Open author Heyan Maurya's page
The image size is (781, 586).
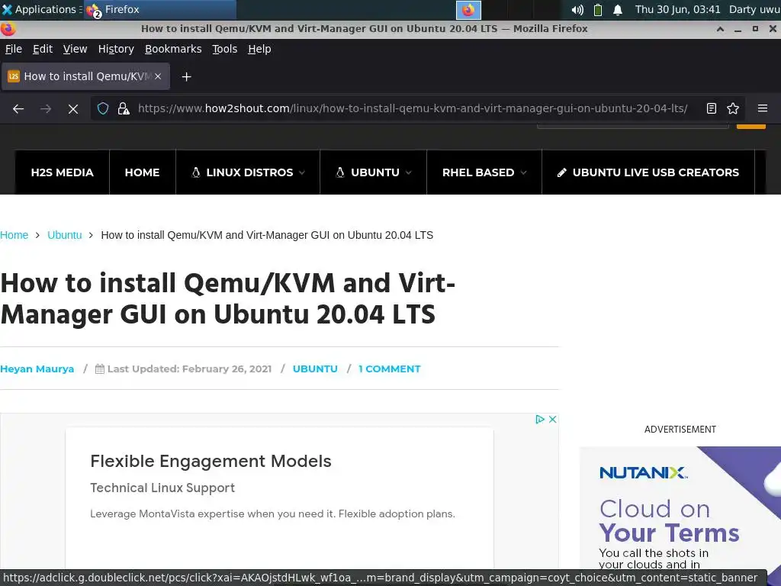pos(37,369)
